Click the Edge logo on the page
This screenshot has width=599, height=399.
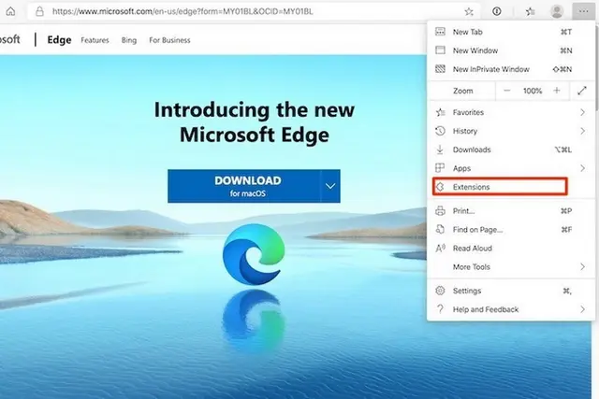[x=254, y=254]
